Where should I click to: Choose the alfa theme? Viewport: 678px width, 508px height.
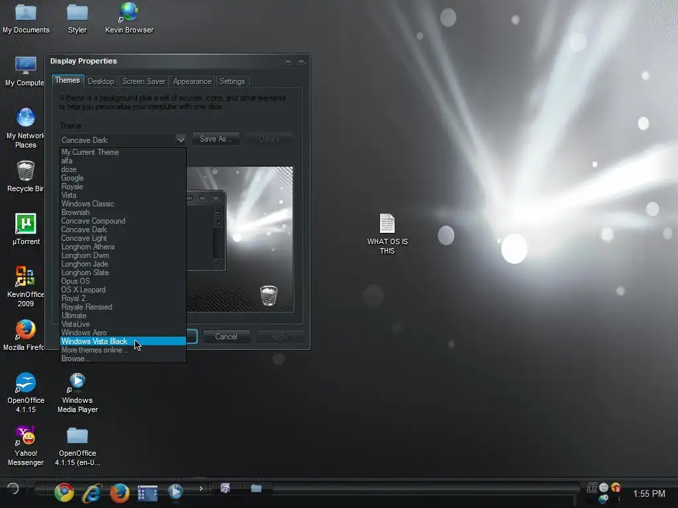point(122,161)
